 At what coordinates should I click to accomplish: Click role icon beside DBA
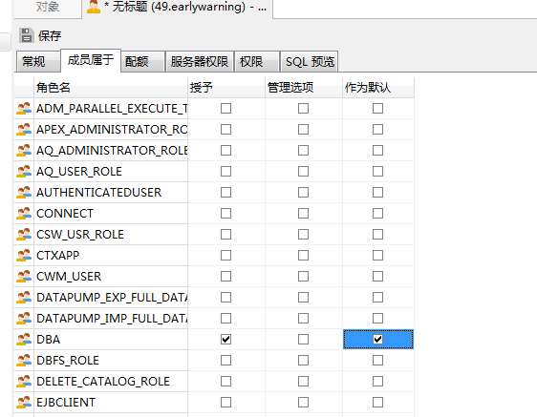pyautogui.click(x=24, y=340)
